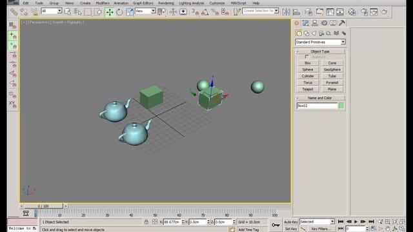
Task: Switch to the Modify panel tab
Action: click(x=305, y=23)
